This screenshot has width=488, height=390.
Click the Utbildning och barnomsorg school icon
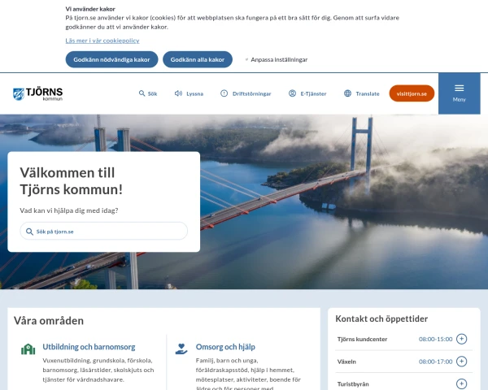pos(28,349)
